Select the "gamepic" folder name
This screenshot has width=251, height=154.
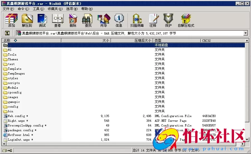click(x=14, y=102)
